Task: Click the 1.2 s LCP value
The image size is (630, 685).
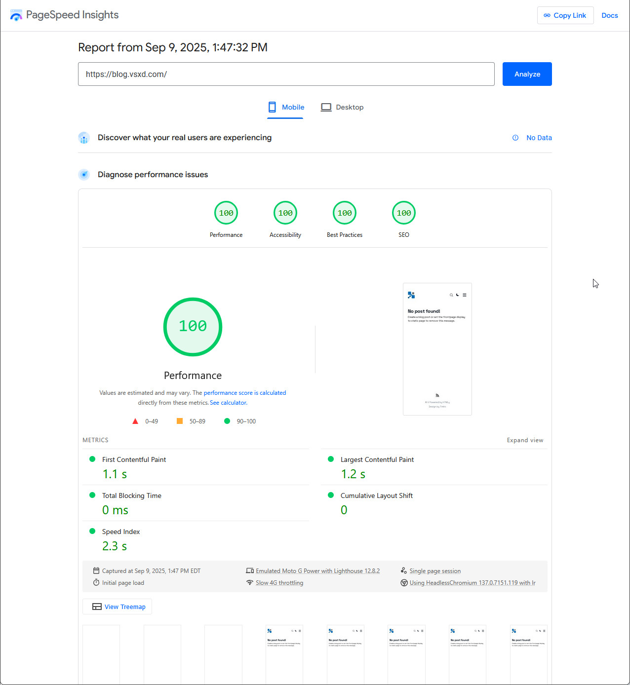Action: pos(353,474)
